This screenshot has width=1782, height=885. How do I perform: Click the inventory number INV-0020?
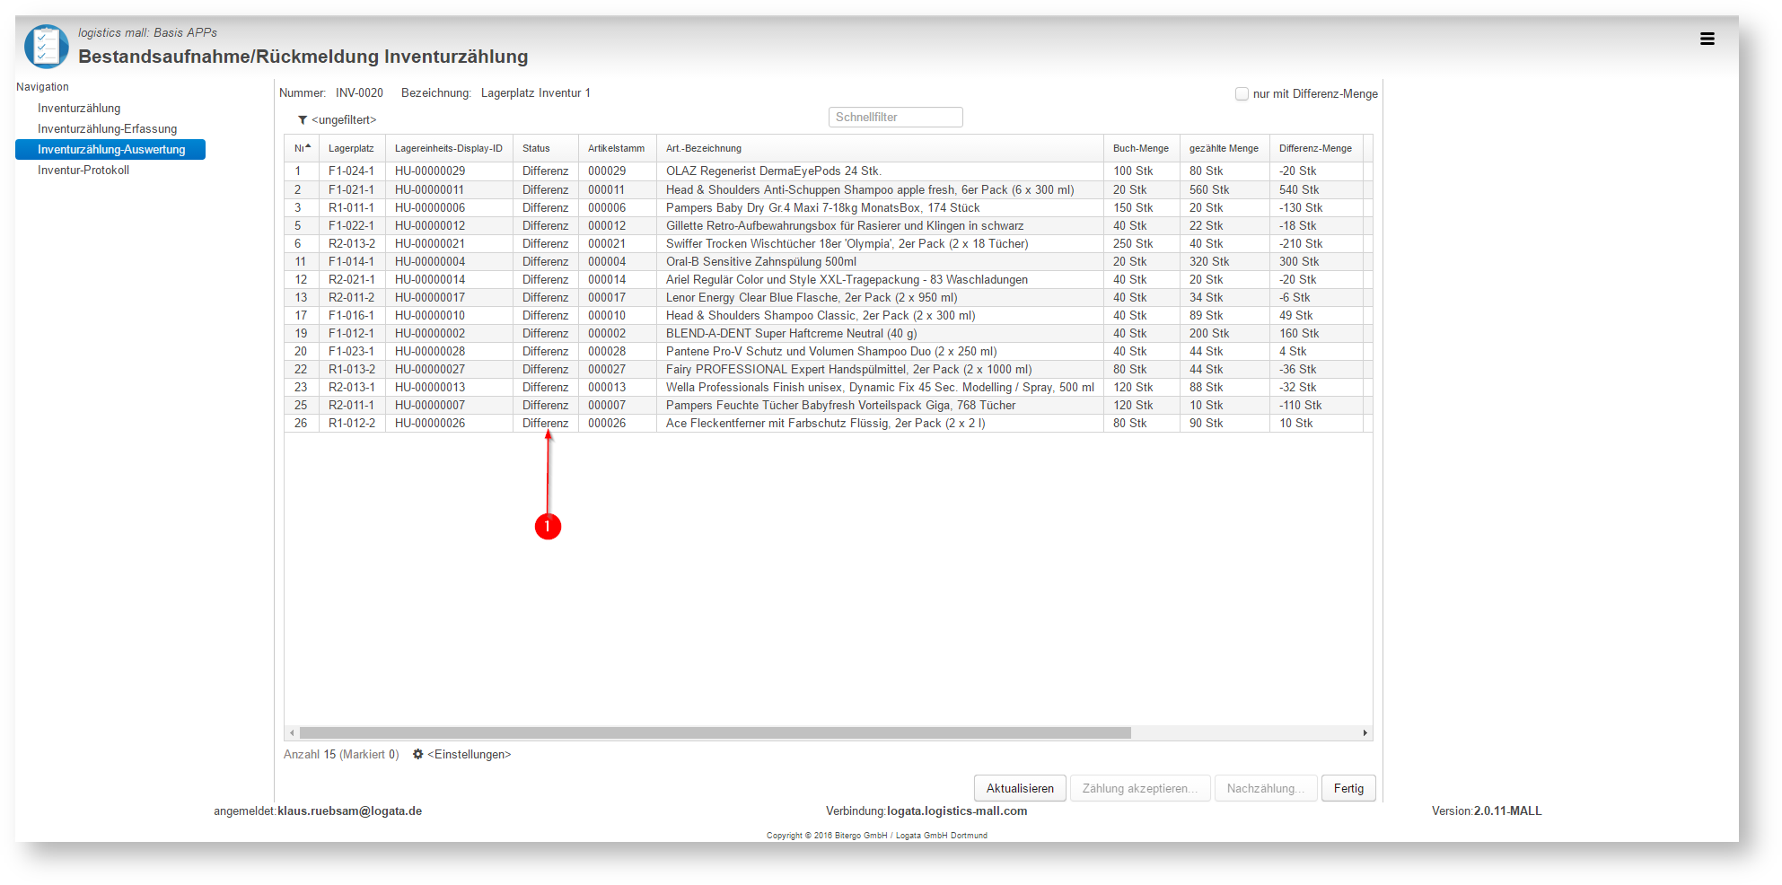tap(359, 93)
